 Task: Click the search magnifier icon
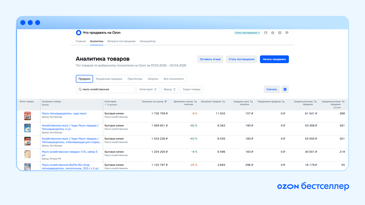coord(80,89)
